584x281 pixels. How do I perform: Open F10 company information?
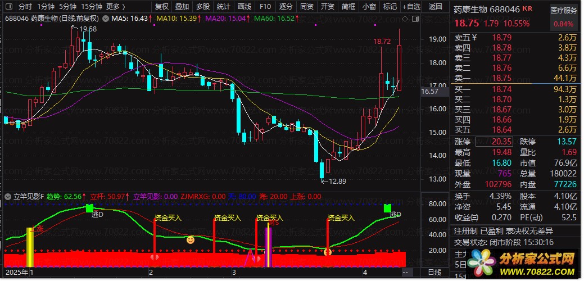[265, 7]
